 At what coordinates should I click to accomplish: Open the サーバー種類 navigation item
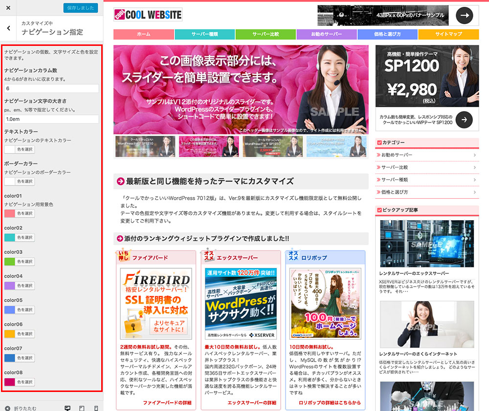click(x=204, y=34)
